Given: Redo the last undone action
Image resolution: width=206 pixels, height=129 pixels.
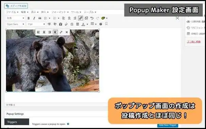Looking at the screenshot, I should [x=98, y=18].
